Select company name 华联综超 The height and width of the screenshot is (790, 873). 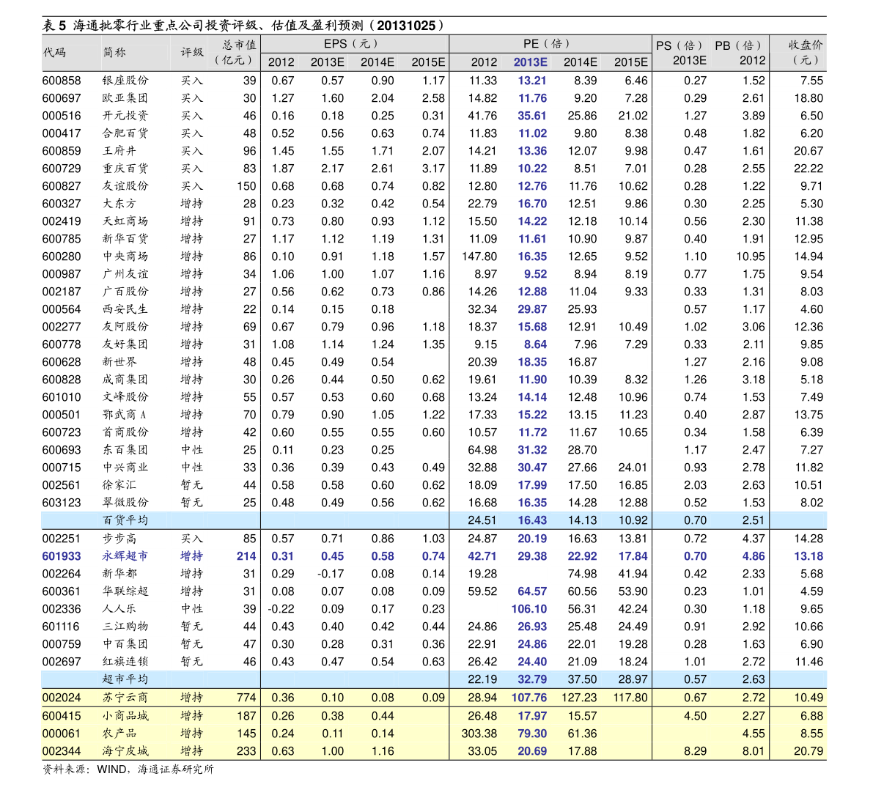[x=126, y=591]
